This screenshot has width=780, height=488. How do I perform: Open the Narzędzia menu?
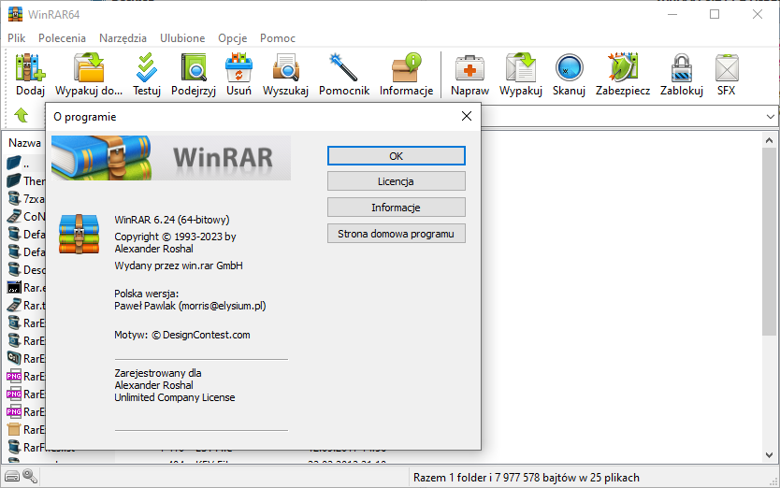[x=123, y=38]
